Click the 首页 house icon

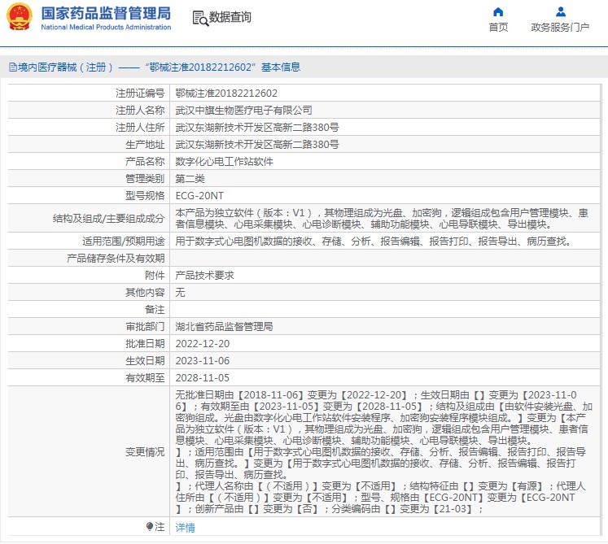point(498,12)
